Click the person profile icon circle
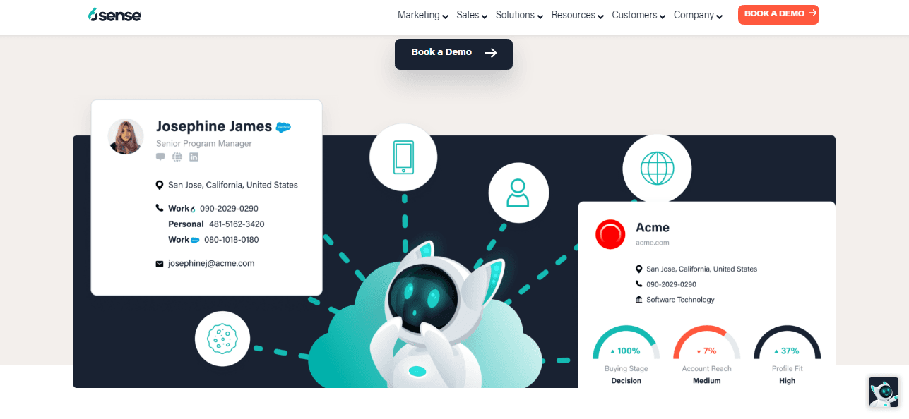This screenshot has height=419, width=909. click(x=518, y=193)
